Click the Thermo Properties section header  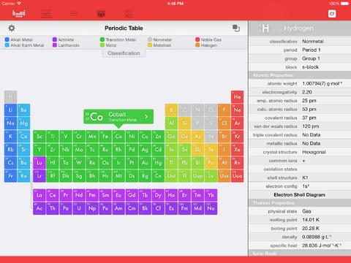[300, 203]
